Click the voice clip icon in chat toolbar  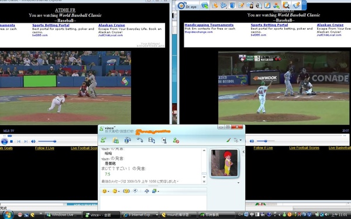tap(135, 191)
